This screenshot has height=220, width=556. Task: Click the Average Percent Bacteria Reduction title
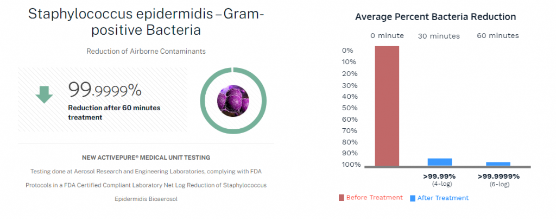click(435, 17)
